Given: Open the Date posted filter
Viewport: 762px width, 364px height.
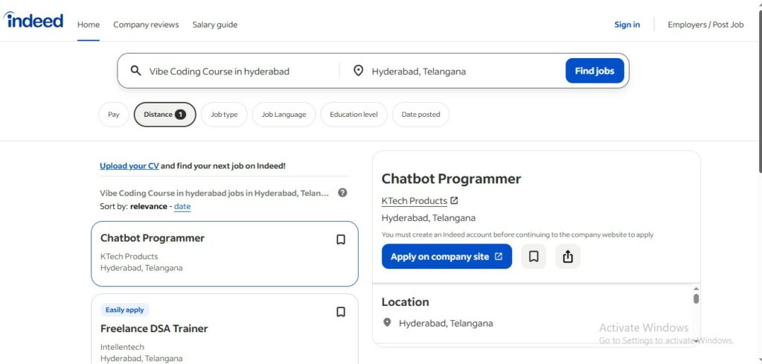Looking at the screenshot, I should click(421, 115).
